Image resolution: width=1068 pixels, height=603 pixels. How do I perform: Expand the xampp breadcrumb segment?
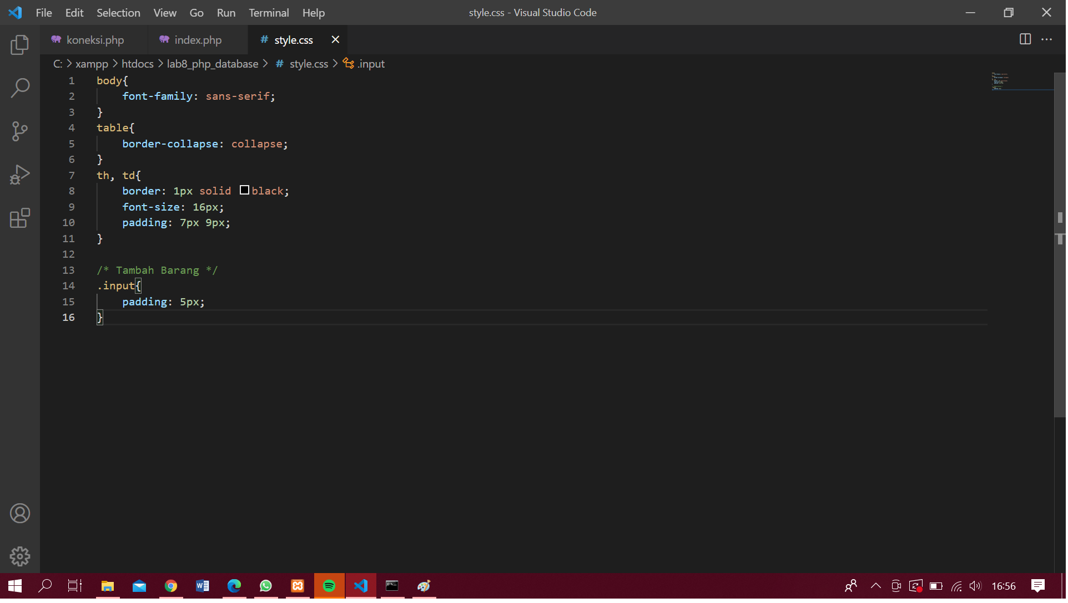pyautogui.click(x=92, y=64)
